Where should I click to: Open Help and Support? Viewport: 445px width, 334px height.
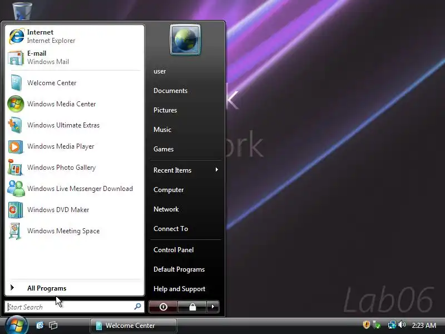tap(179, 289)
